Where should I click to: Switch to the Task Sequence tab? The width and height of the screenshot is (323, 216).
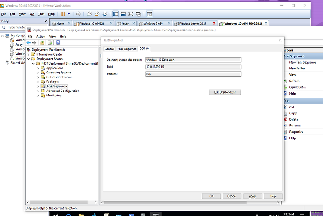(127, 49)
